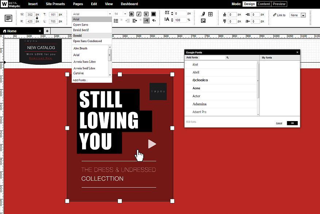Select Oswald font from the list
The height and width of the screenshot is (214, 320).
click(x=77, y=35)
